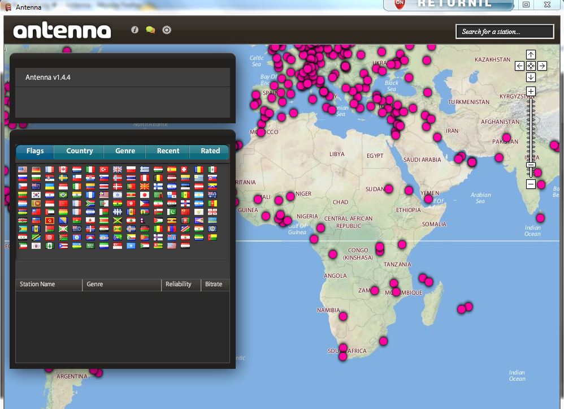Switch to the Recent tab
Viewport: 564px width, 409px height.
(168, 151)
